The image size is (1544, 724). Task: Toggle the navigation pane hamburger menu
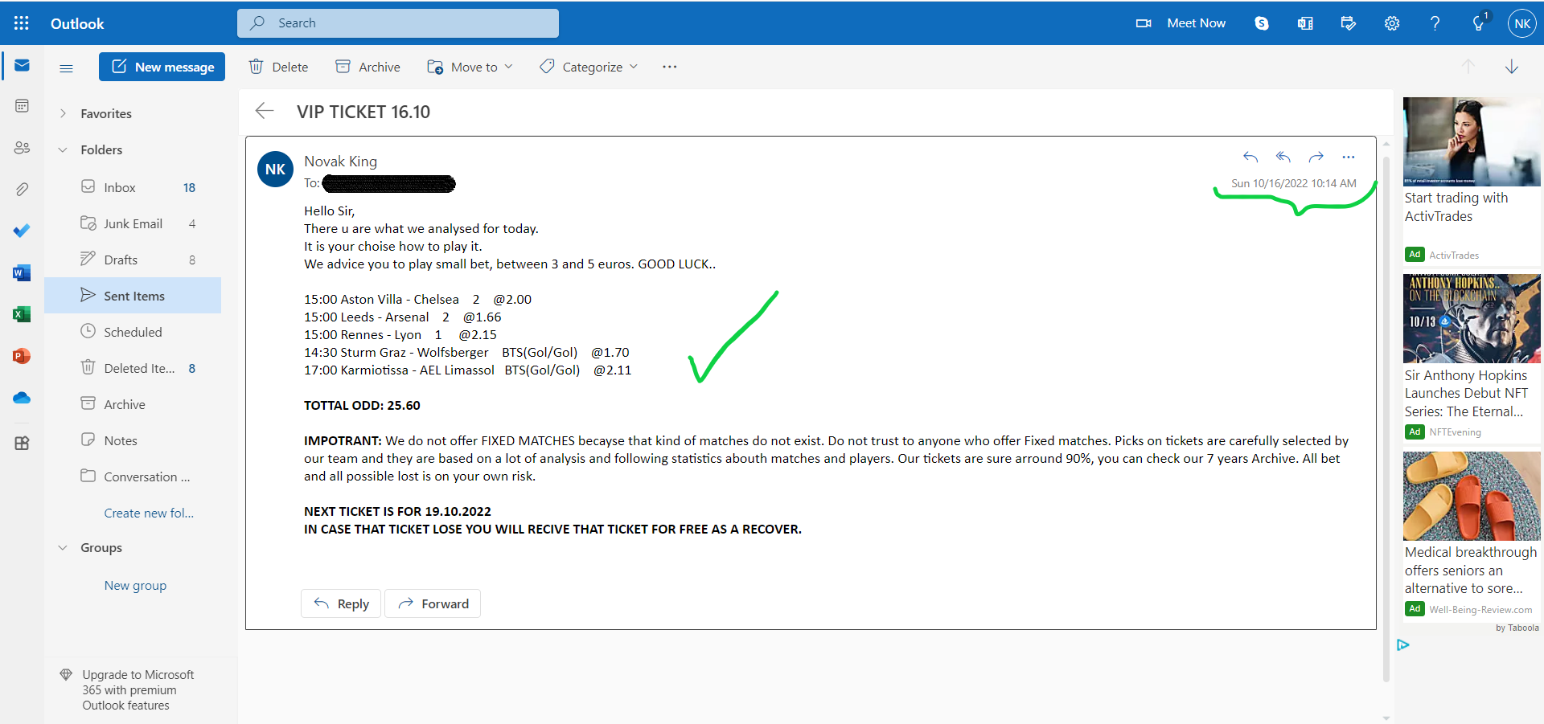(x=67, y=68)
